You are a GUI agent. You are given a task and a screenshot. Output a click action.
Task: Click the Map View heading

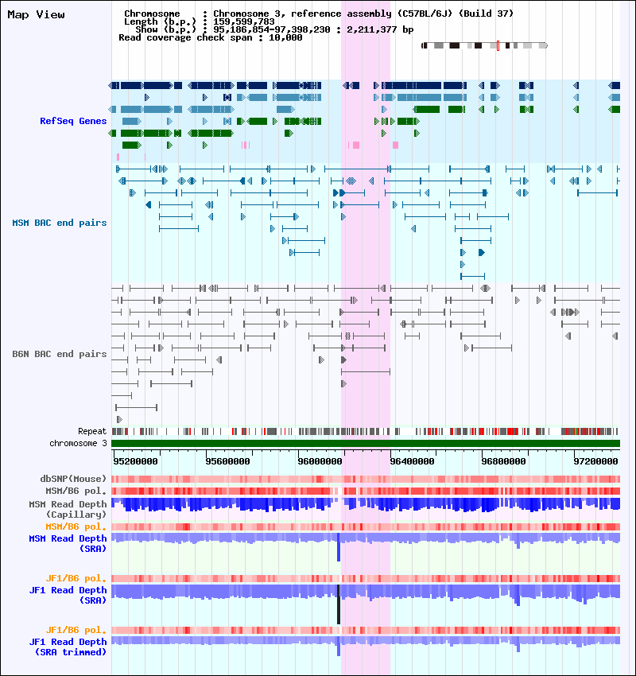37,14
